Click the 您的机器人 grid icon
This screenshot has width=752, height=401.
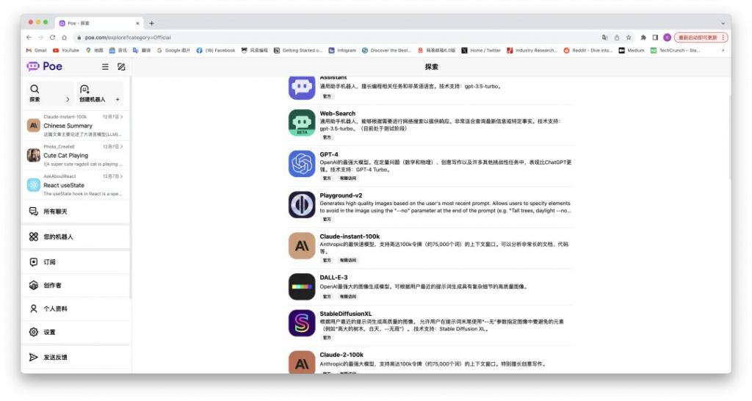34,237
